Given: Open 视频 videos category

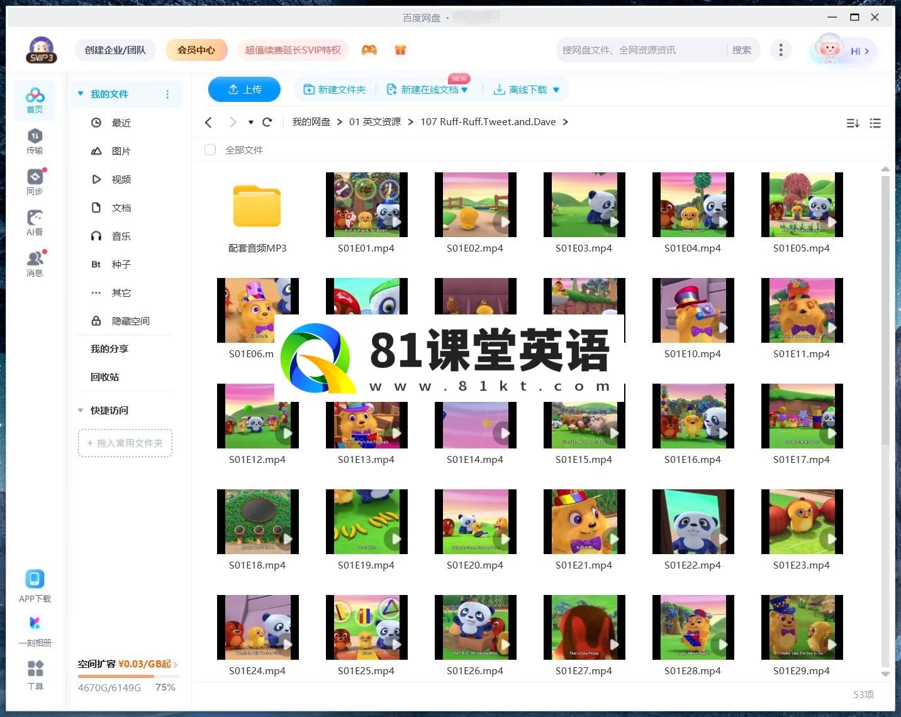Looking at the screenshot, I should tap(121, 179).
